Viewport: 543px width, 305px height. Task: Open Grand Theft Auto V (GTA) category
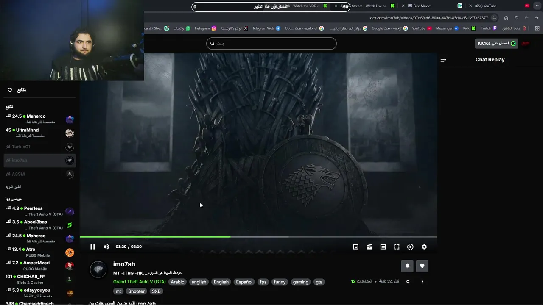pos(140,282)
